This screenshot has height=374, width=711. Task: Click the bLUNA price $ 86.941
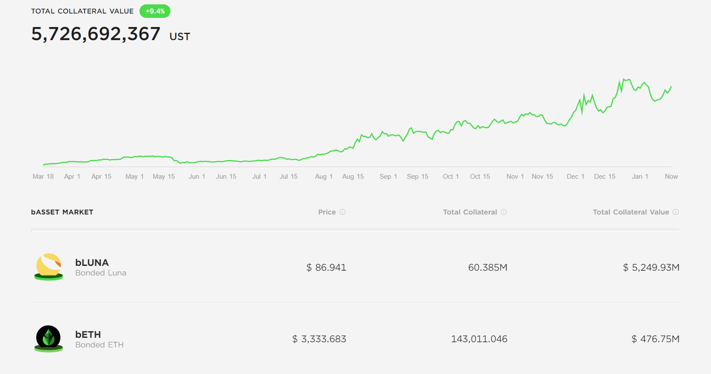(x=326, y=267)
